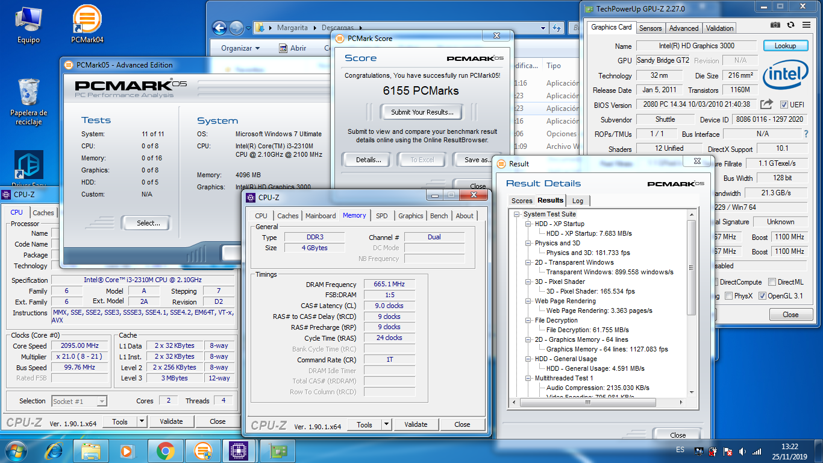Switch to Google Chrome on the taskbar

165,450
